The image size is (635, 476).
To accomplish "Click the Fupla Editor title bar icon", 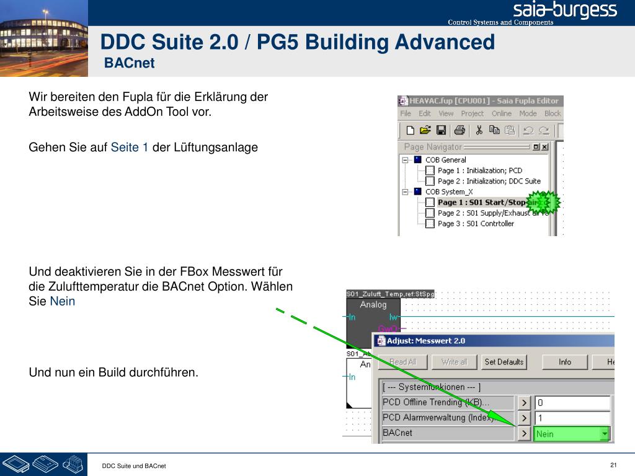I will 403,101.
